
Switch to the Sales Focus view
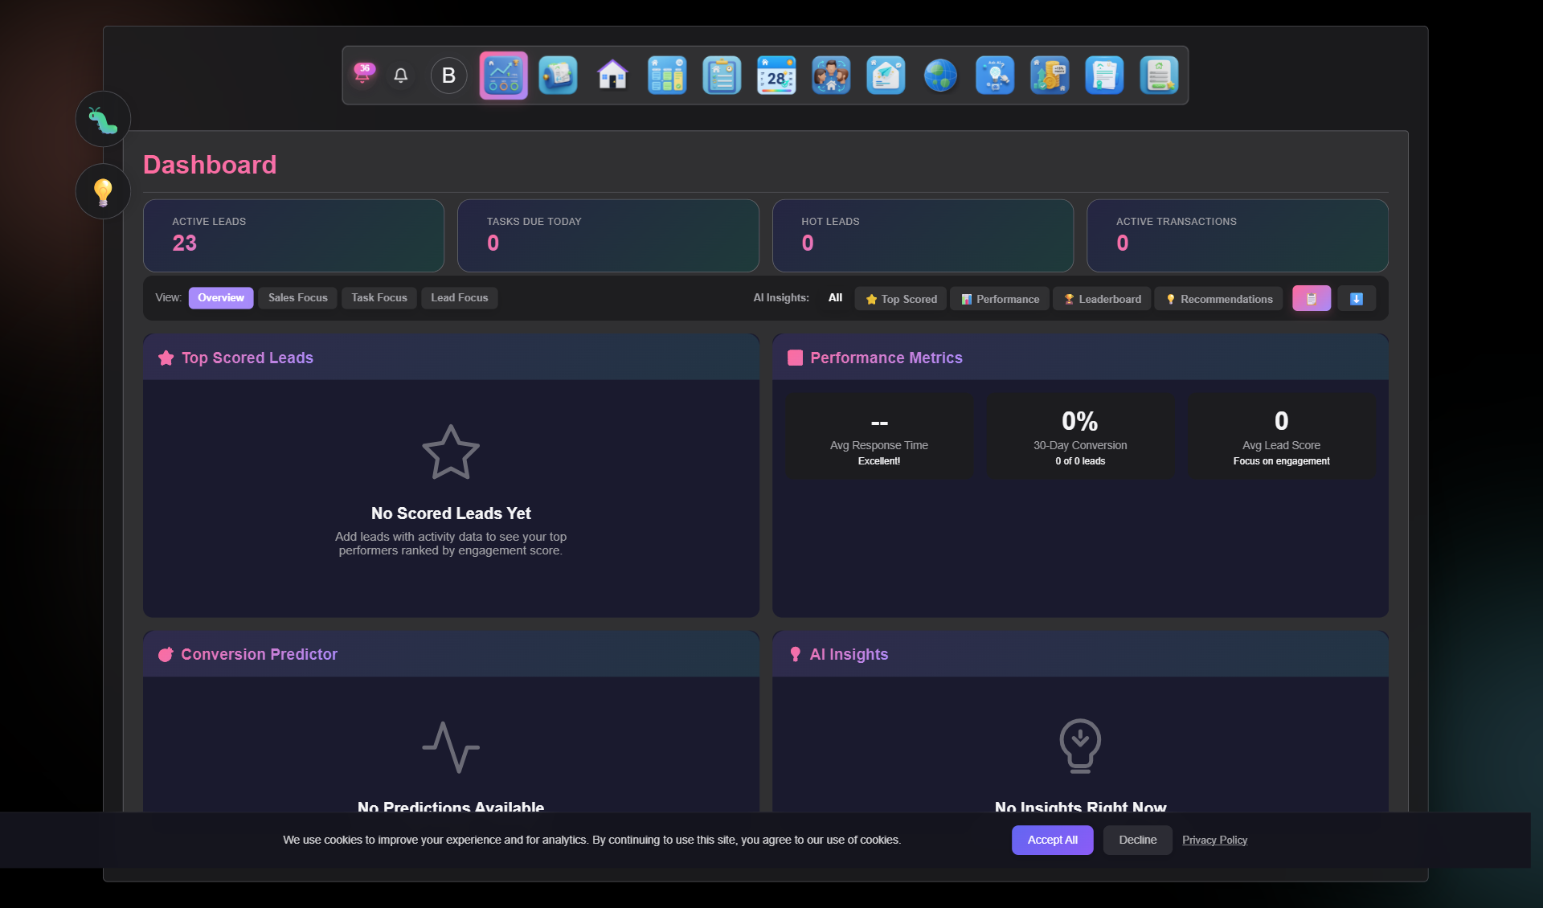297,297
